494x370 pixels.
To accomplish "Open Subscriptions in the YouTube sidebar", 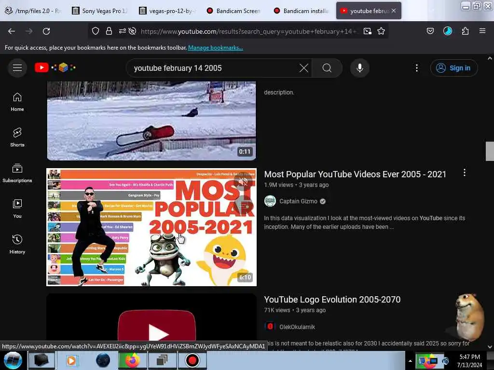I will [17, 173].
